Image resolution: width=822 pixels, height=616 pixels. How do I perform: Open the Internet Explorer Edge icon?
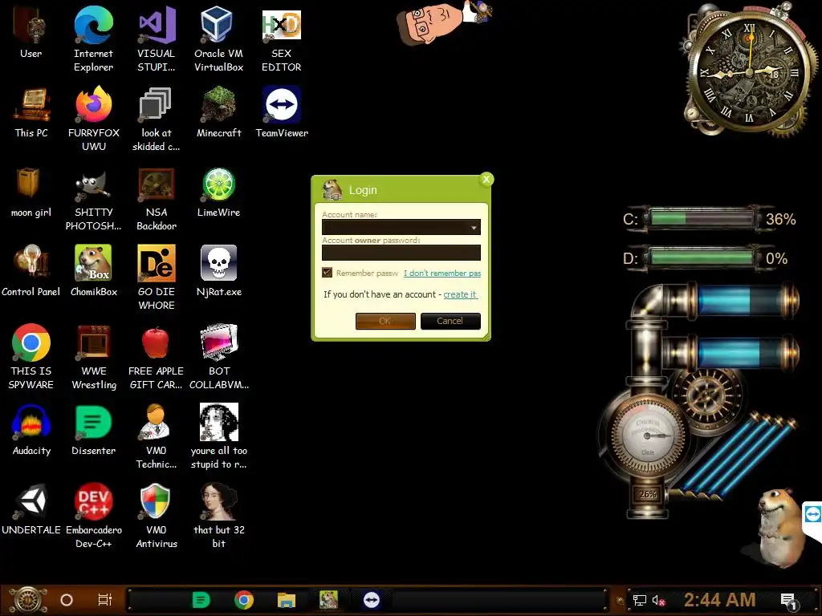pos(93,38)
